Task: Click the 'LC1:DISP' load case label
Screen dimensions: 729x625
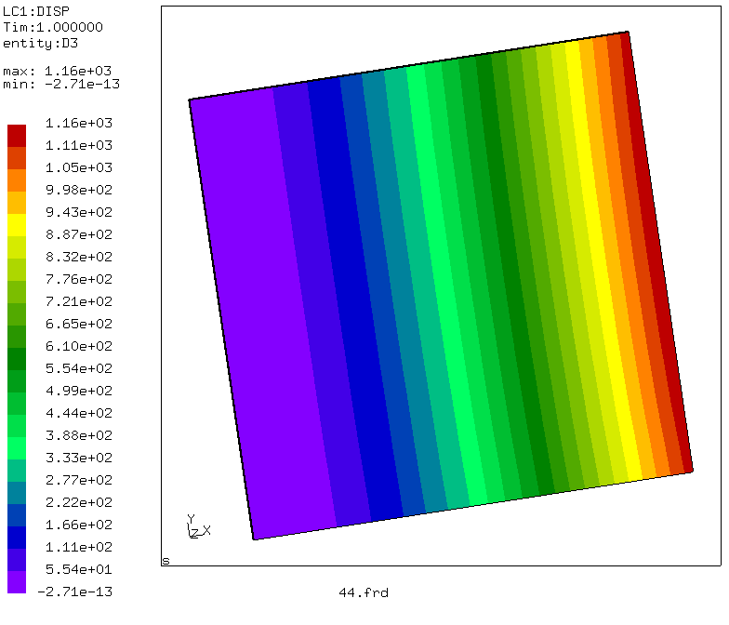Action: pyautogui.click(x=36, y=11)
